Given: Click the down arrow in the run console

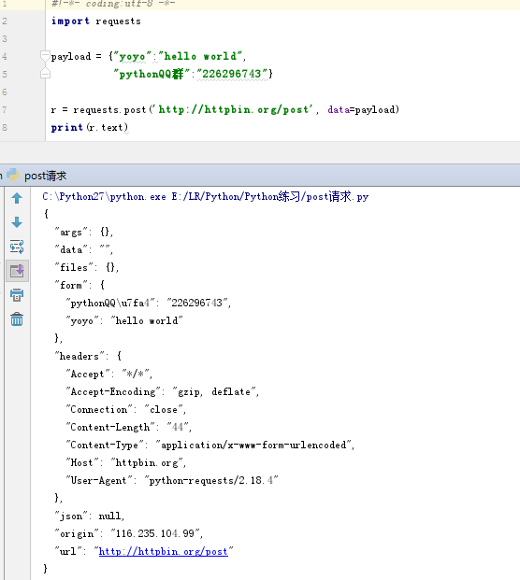Looking at the screenshot, I should [x=17, y=222].
